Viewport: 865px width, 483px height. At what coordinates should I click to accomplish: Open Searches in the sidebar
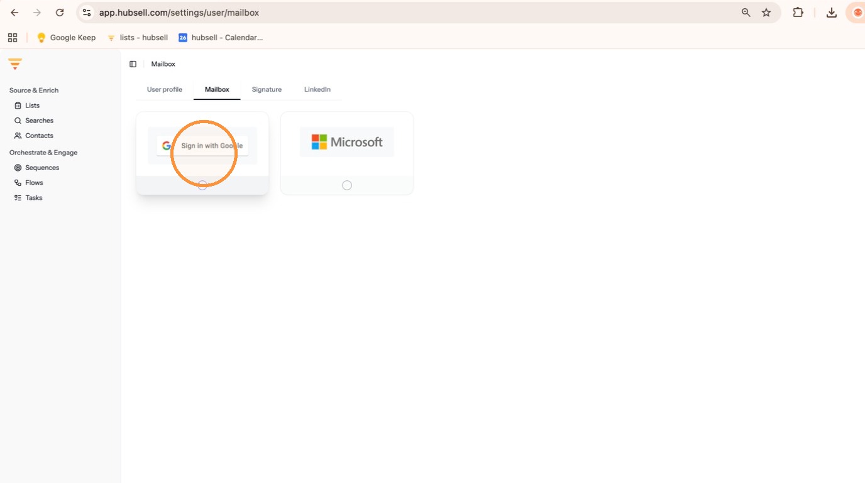[x=34, y=121]
